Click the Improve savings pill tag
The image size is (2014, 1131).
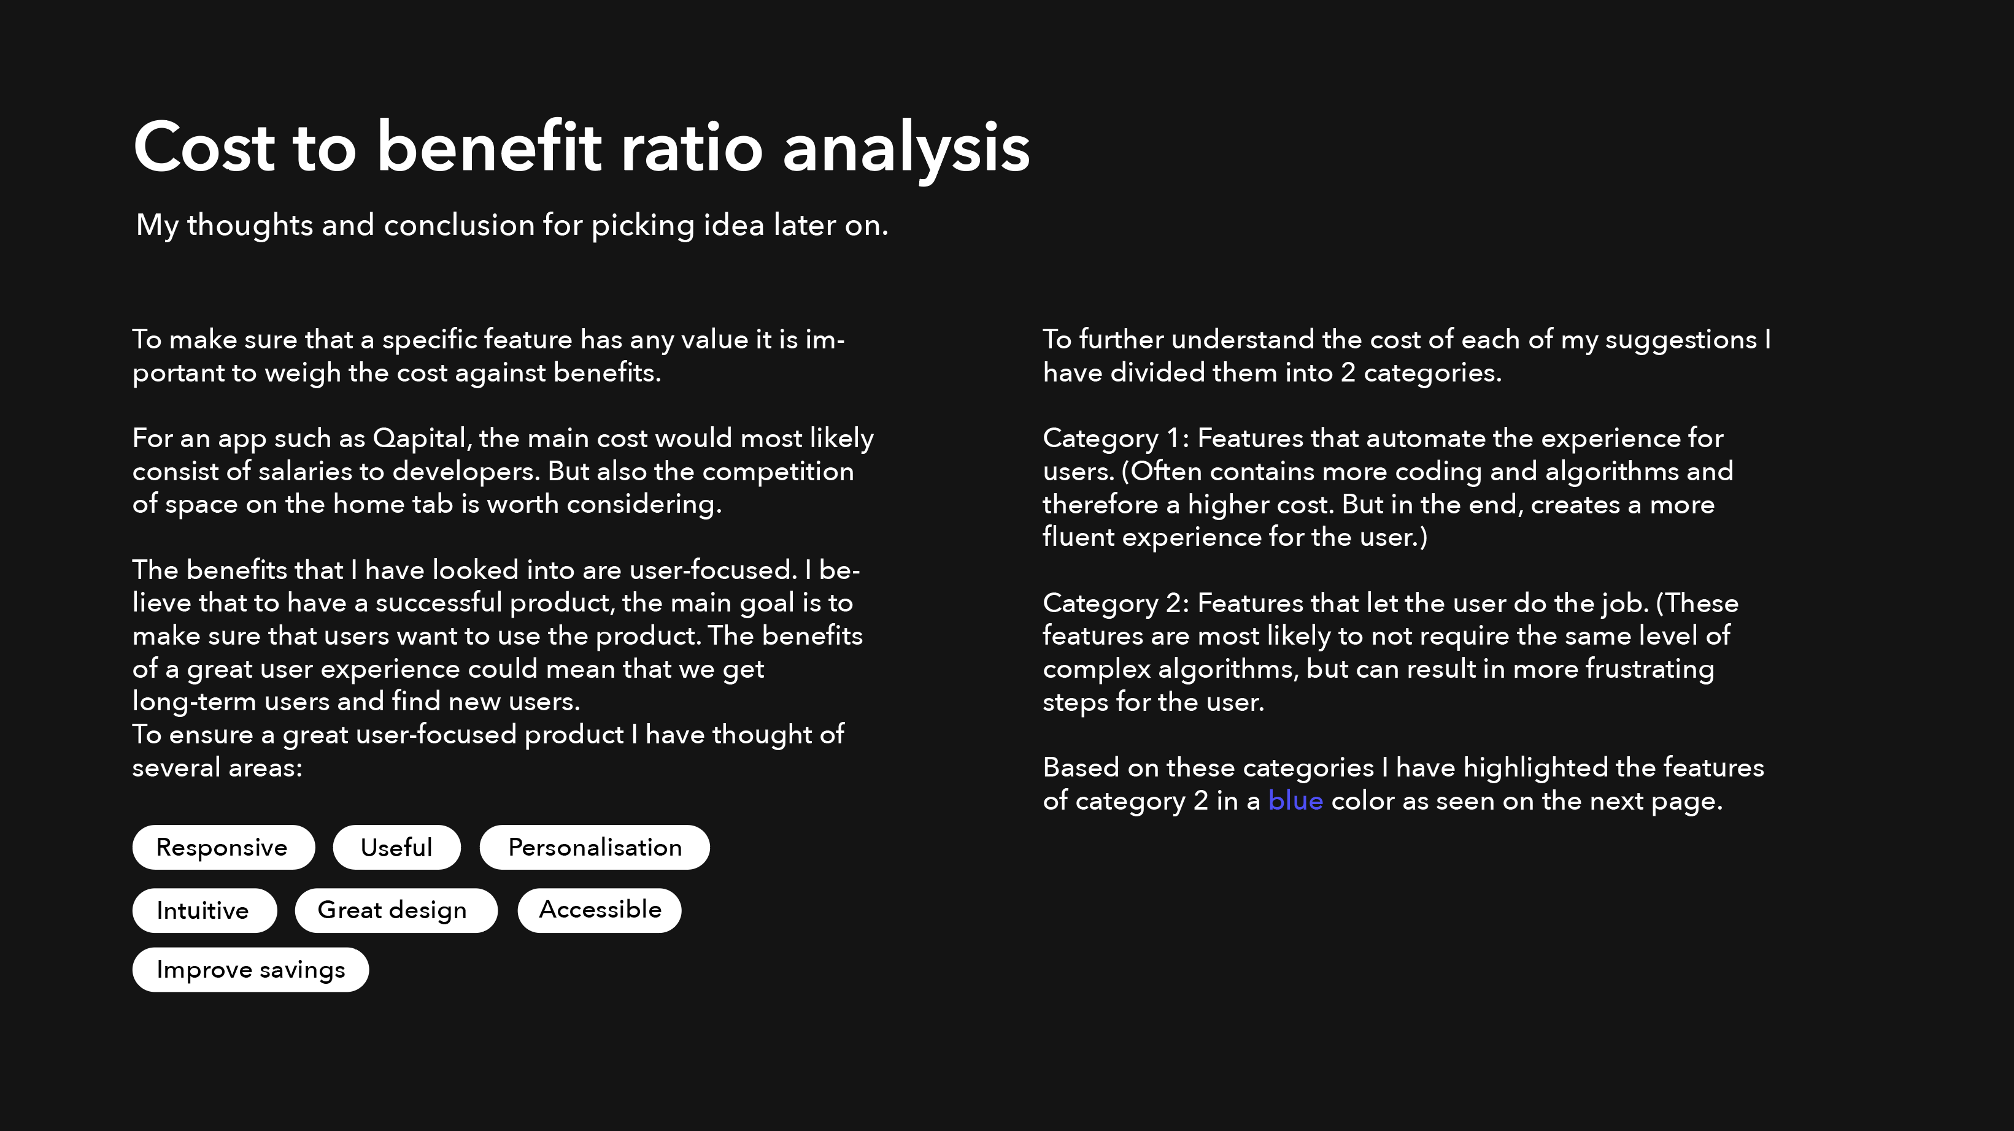click(250, 970)
